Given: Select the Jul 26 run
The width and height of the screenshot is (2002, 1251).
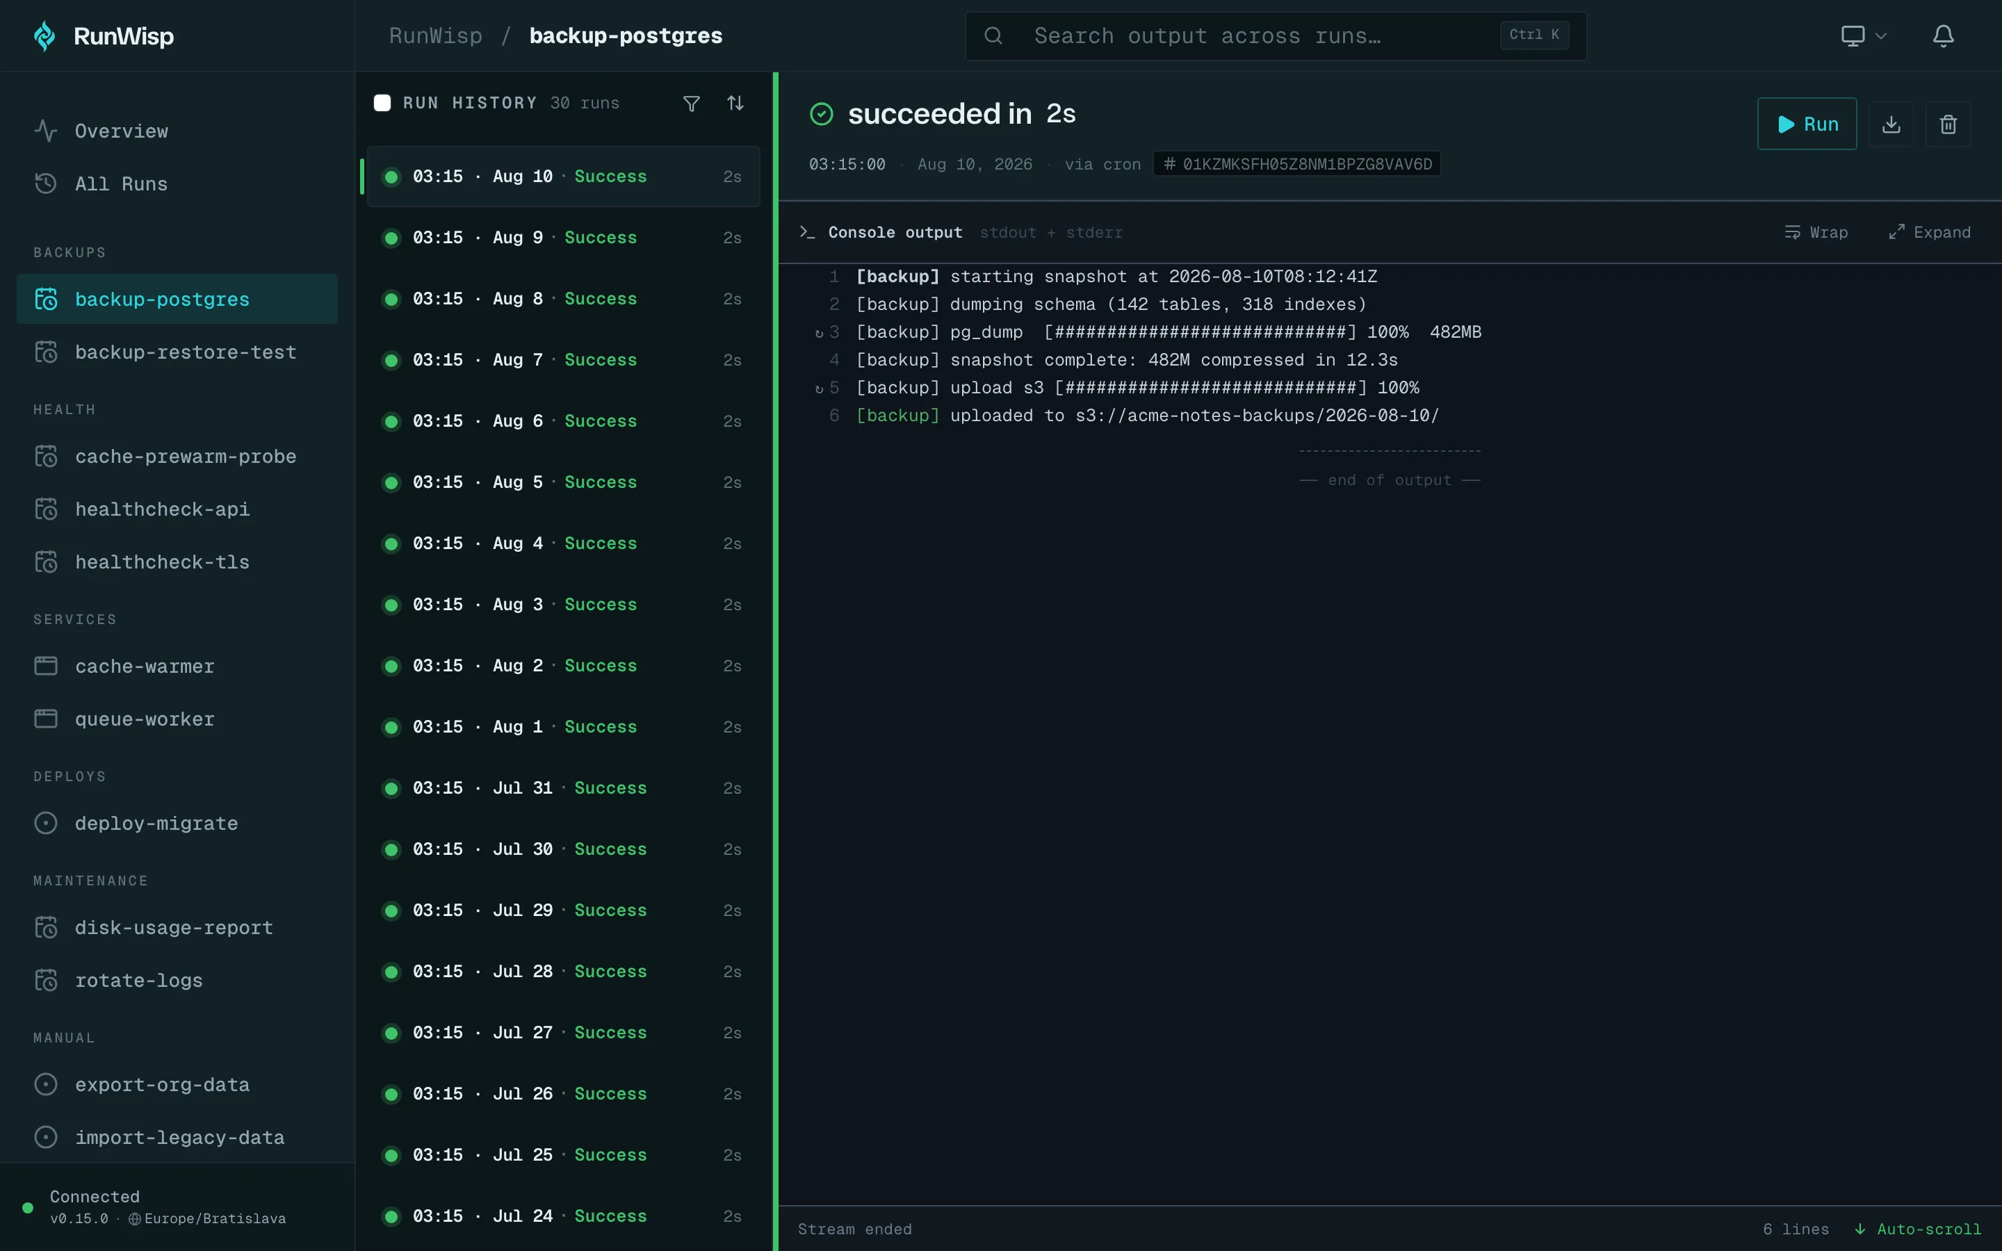Looking at the screenshot, I should click(x=563, y=1095).
